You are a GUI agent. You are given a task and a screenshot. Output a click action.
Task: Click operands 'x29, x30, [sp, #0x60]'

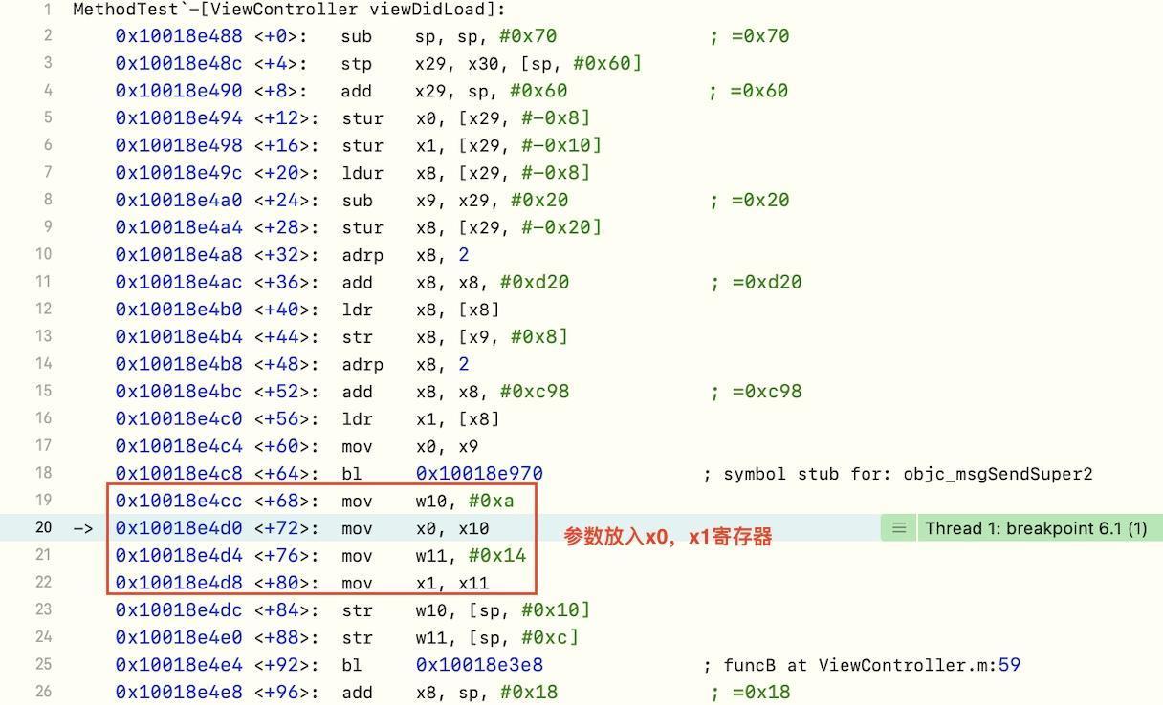point(529,63)
